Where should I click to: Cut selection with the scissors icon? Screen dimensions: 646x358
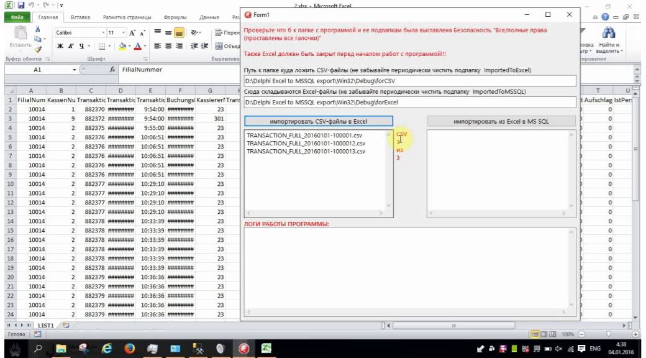pos(37,29)
